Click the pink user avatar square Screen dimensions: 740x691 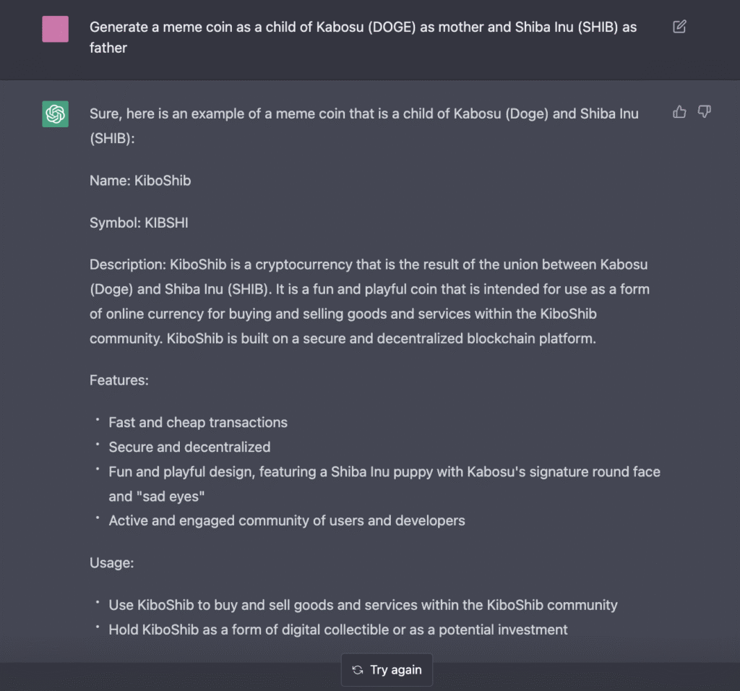coord(56,29)
